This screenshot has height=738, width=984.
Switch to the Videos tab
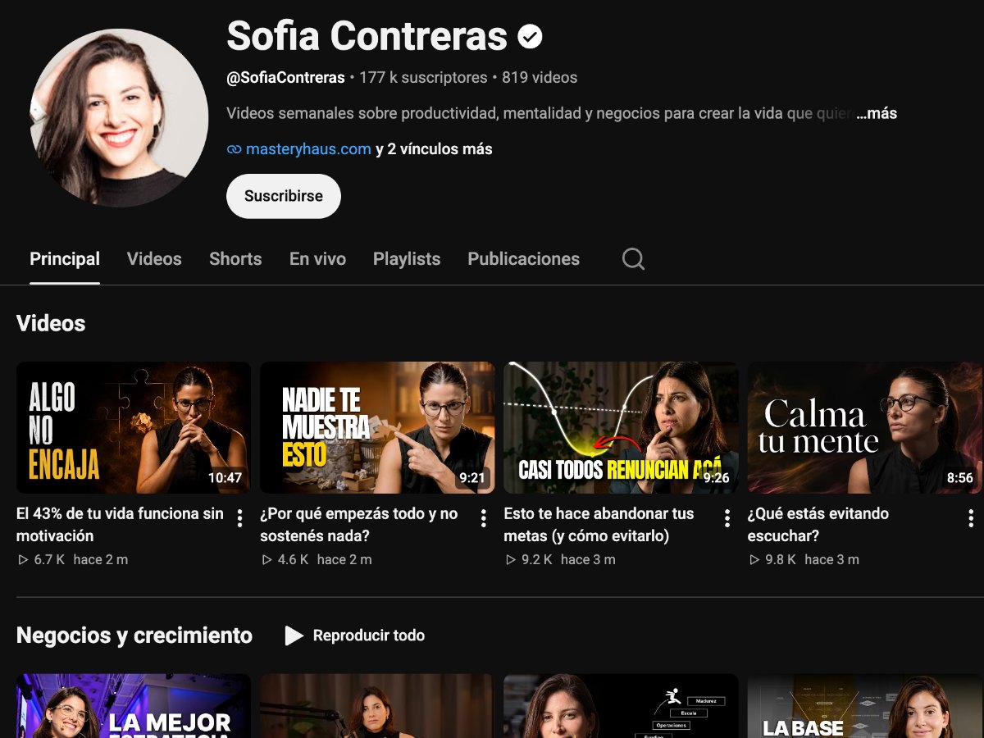point(154,259)
